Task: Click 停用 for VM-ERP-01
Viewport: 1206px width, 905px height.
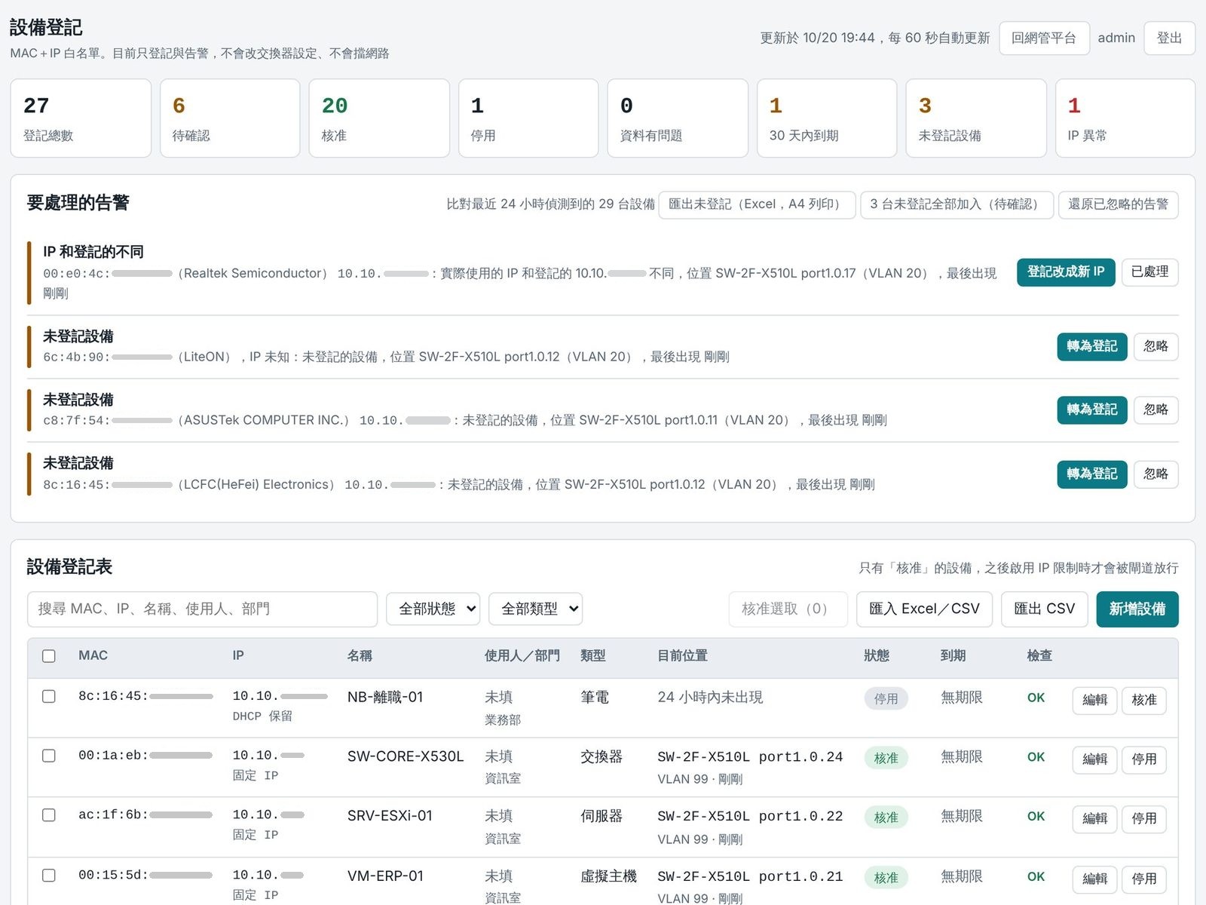Action: (x=1143, y=879)
